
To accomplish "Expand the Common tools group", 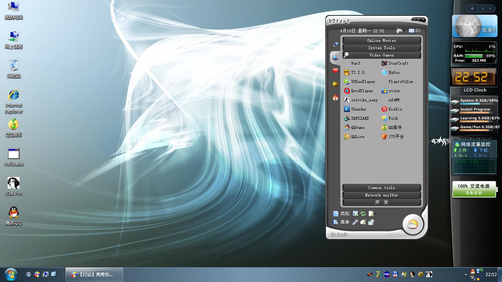I will (381, 188).
